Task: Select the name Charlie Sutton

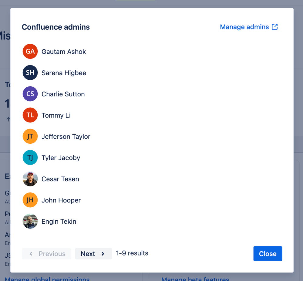Action: coord(63,94)
